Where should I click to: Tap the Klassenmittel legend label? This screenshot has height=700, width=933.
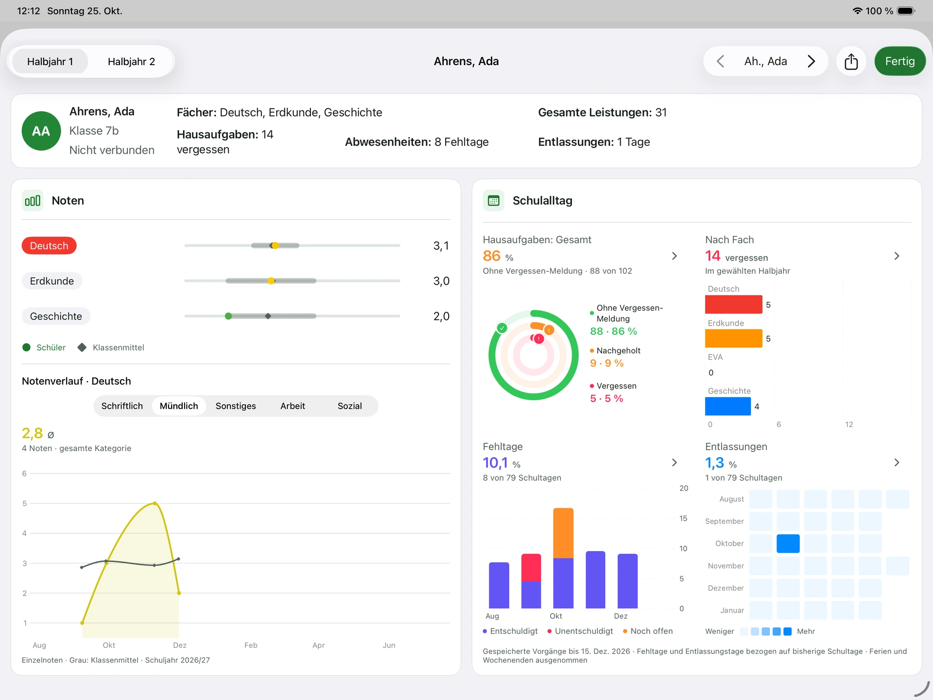[118, 348]
